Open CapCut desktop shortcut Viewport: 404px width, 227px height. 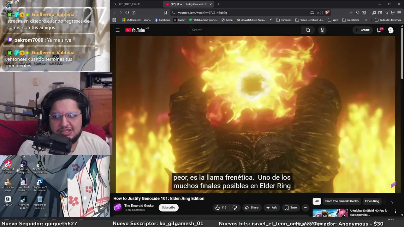(8, 201)
